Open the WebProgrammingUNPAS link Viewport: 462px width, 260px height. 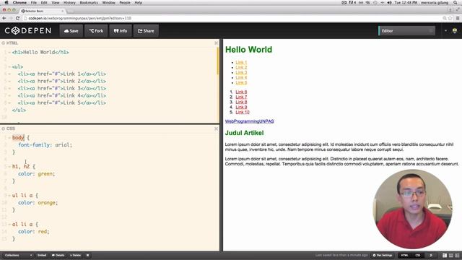(249, 121)
